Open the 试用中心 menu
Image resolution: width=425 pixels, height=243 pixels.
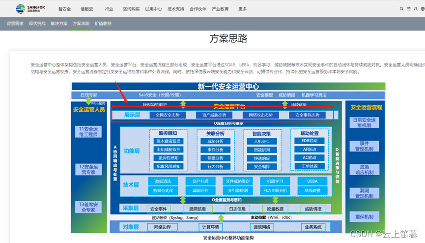click(x=153, y=9)
